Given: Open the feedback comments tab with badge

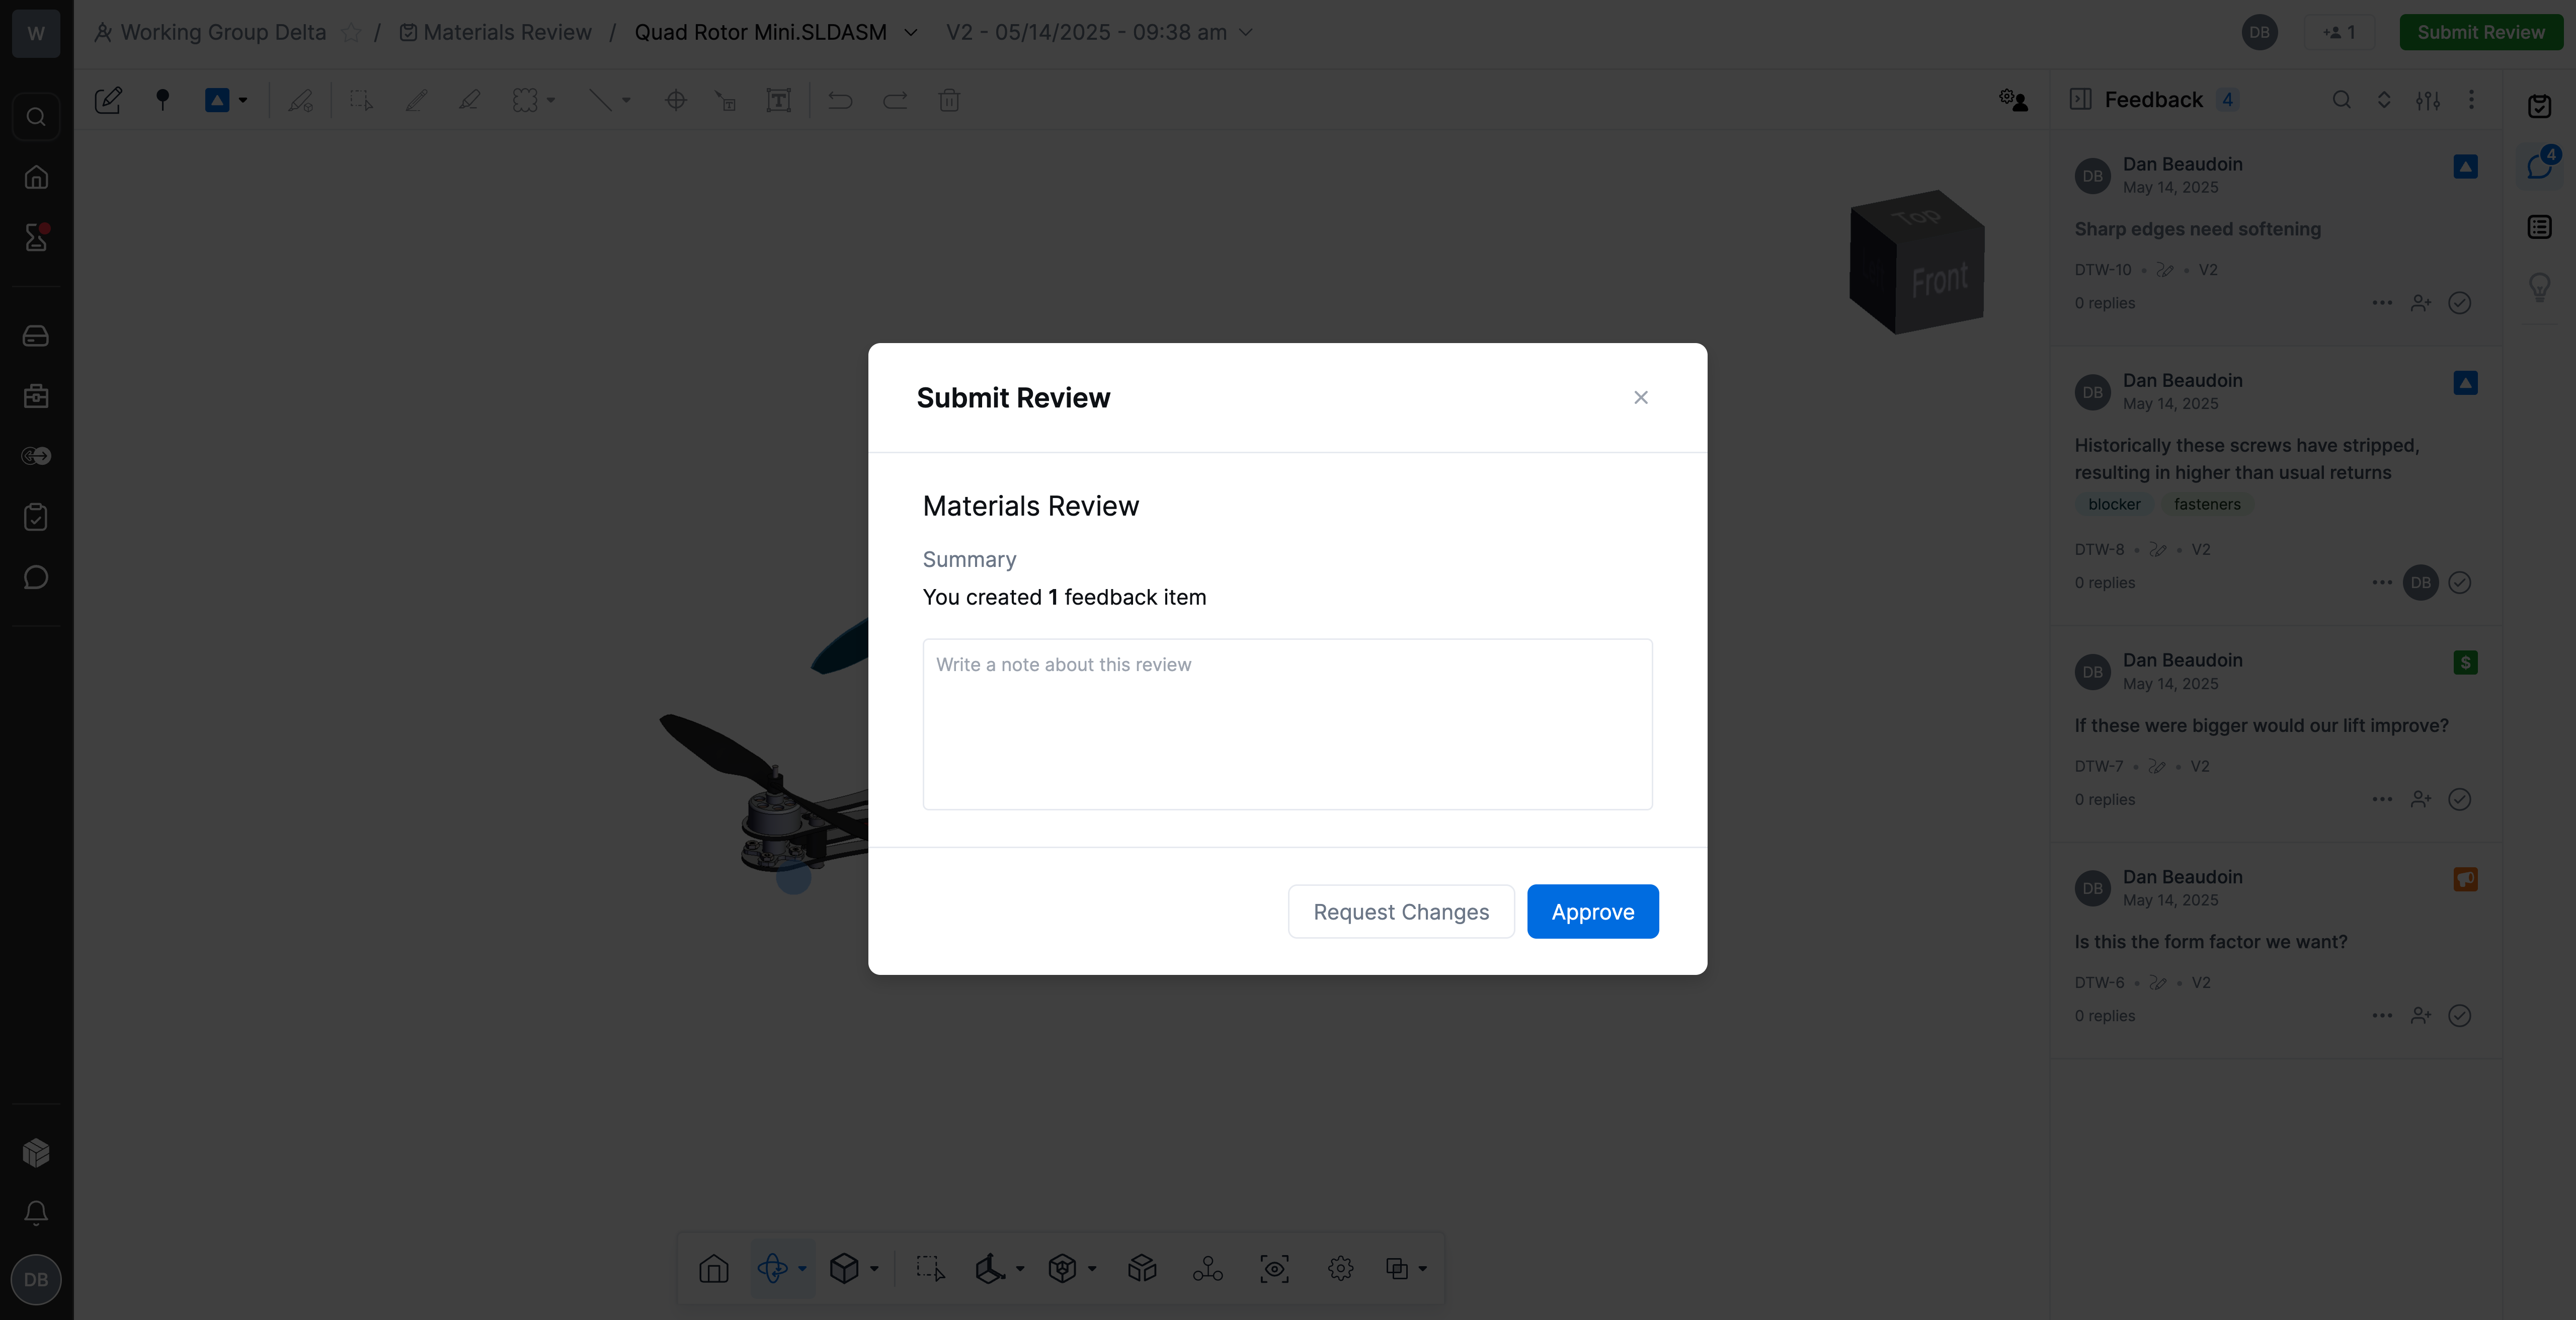Looking at the screenshot, I should [2540, 166].
